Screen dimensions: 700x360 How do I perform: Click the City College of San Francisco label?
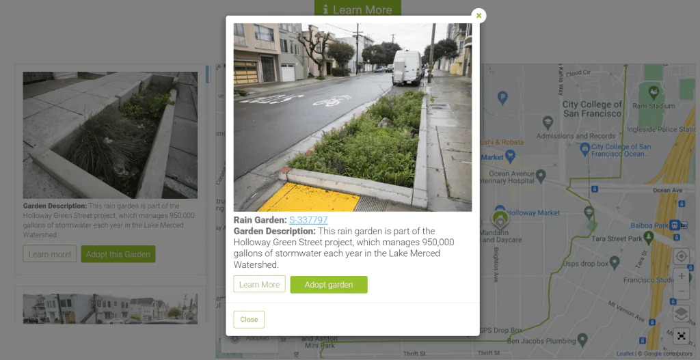pyautogui.click(x=592, y=109)
